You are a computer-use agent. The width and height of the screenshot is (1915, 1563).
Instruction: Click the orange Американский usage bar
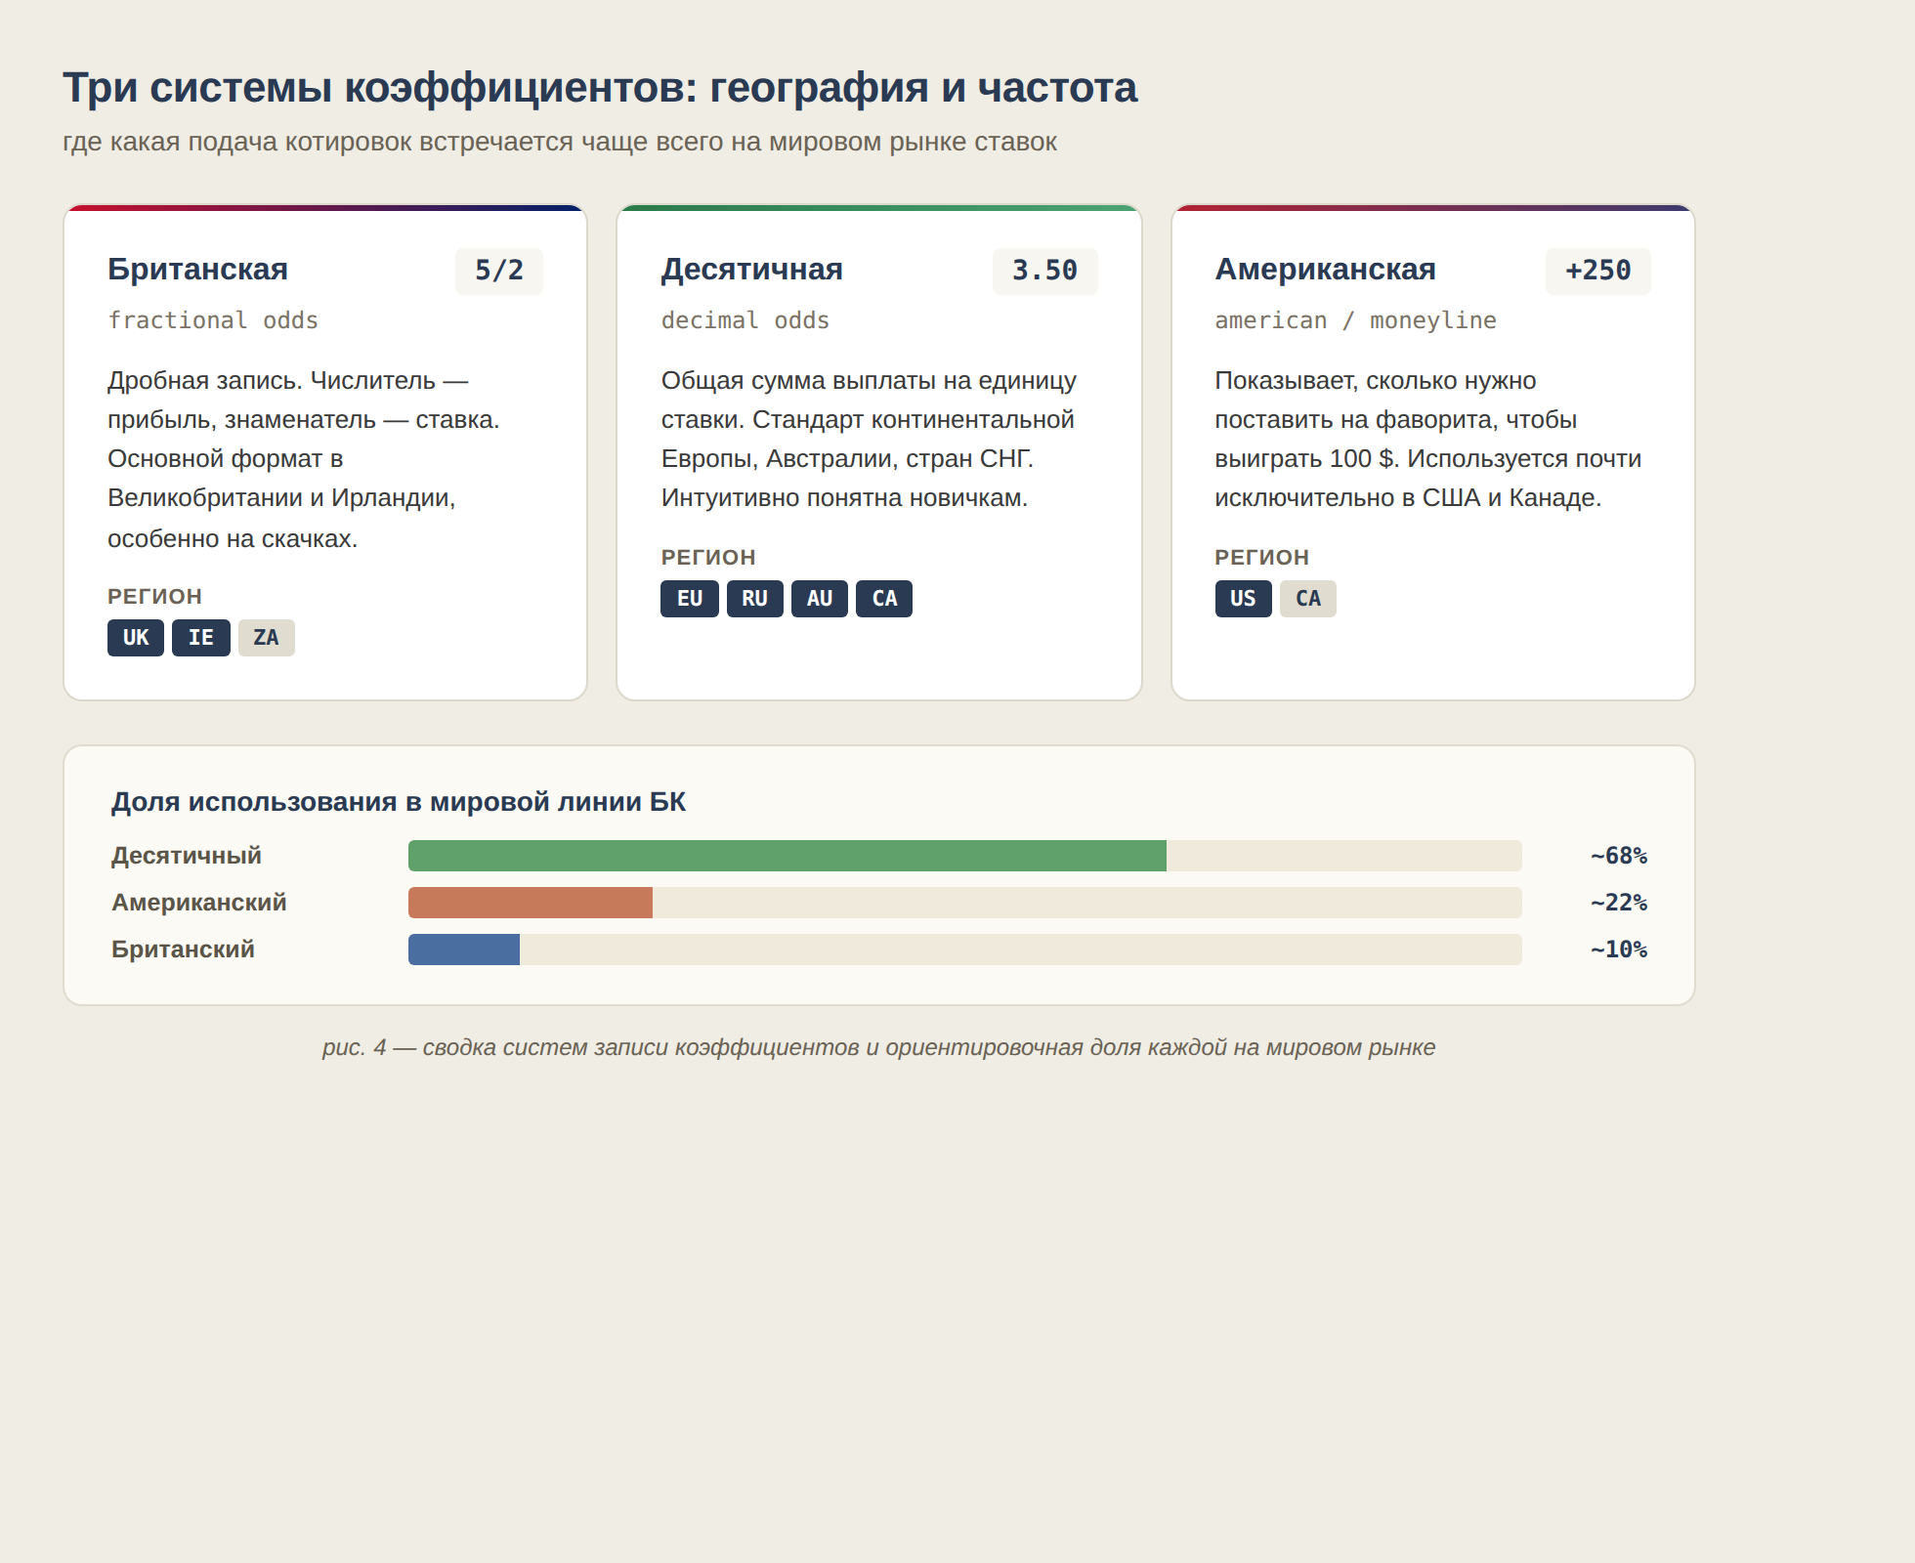click(530, 903)
